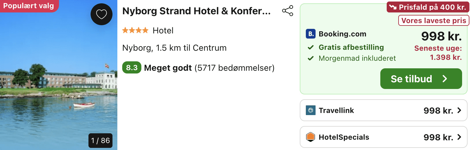Open the HotelSpecials offer chevron
The height and width of the screenshot is (150, 470).
459,137
